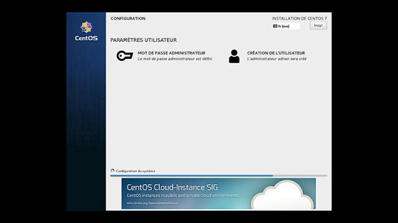
Task: Click the PARAMÈTRES UTILISATEUR heading
Action: point(144,40)
